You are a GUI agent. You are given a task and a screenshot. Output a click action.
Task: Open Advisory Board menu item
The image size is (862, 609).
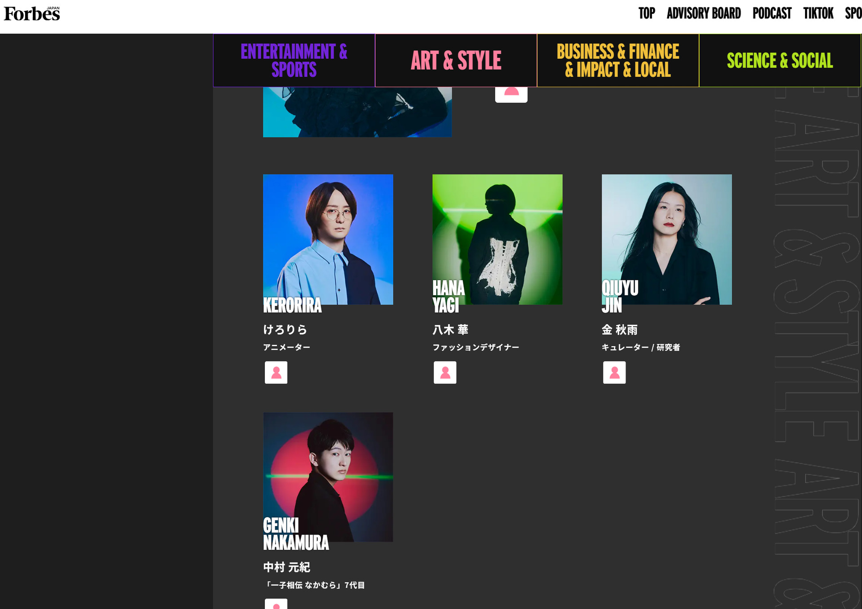pyautogui.click(x=704, y=13)
